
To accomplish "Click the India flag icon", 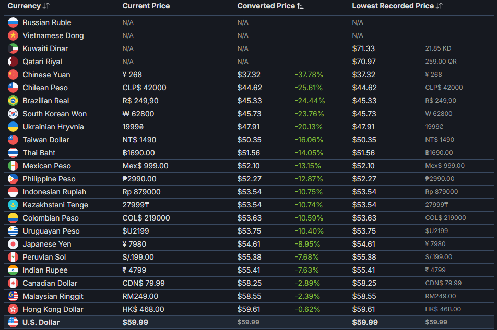I will [x=13, y=270].
